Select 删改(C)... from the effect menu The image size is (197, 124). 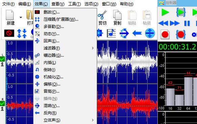pyautogui.click(x=65, y=12)
